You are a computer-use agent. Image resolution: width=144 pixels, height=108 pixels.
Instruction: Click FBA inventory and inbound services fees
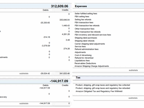(93, 35)
